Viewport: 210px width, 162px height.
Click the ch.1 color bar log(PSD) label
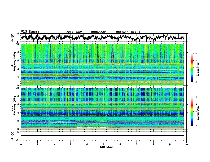coord(199,69)
